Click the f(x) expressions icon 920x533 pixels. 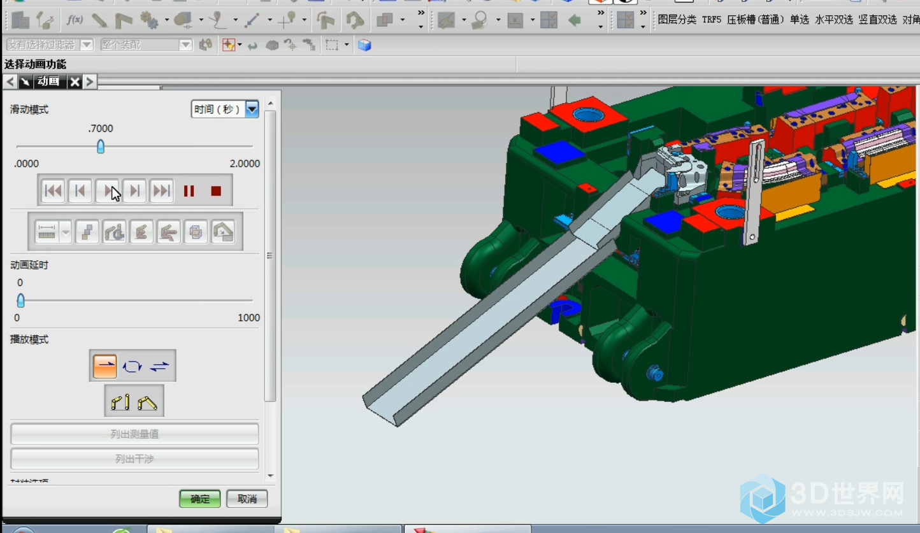(x=75, y=20)
